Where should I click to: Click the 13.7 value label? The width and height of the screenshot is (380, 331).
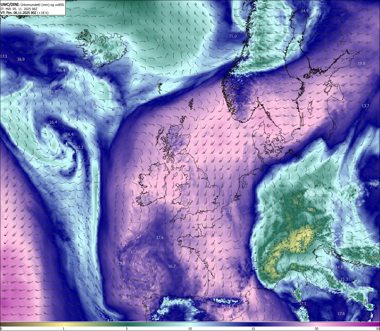[x=365, y=106]
